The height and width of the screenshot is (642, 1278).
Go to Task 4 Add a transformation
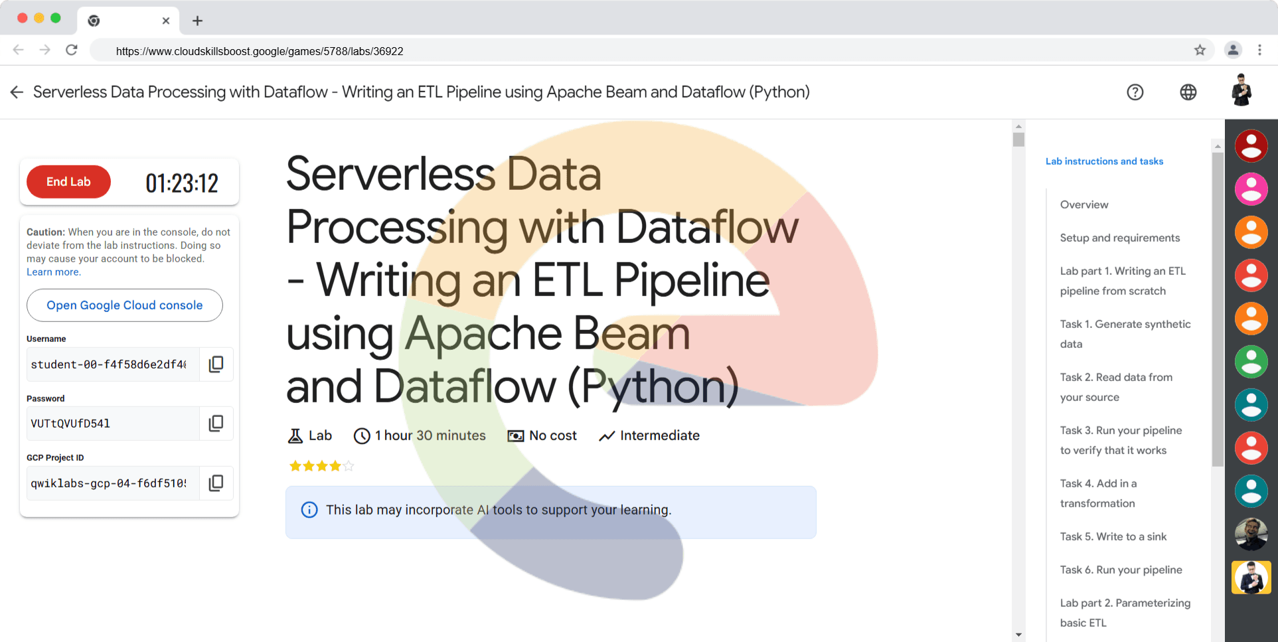(x=1098, y=493)
